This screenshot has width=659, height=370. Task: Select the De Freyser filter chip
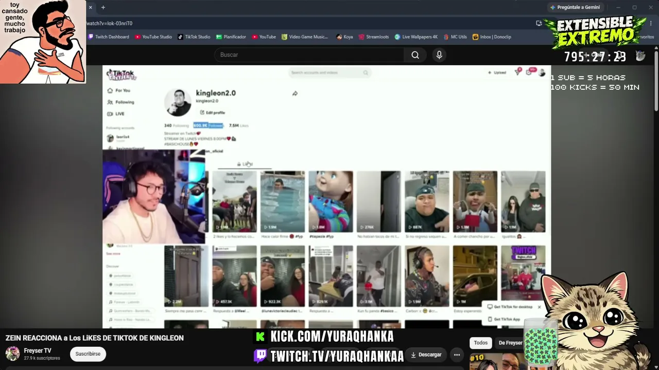coord(510,343)
